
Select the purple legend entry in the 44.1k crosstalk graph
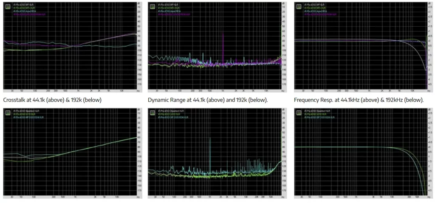click(x=29, y=14)
